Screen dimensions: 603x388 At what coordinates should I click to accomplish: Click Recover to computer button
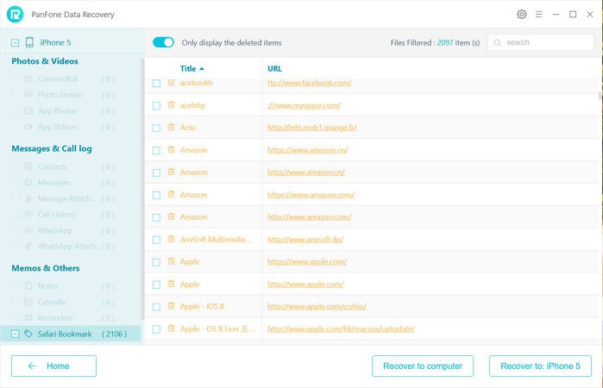[x=423, y=366]
